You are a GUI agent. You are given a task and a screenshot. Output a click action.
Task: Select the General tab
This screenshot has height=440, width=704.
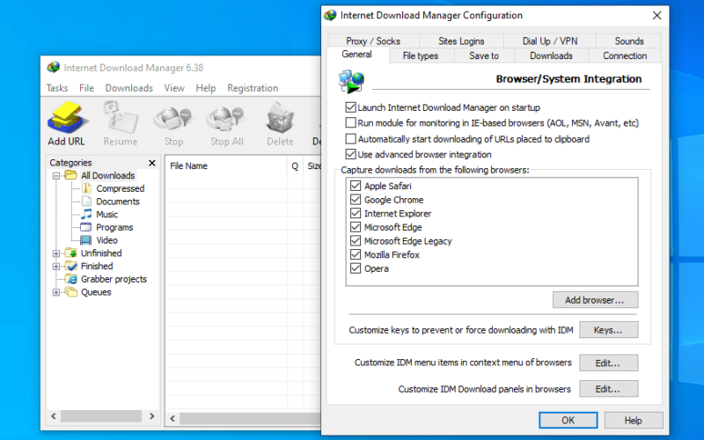pyautogui.click(x=357, y=55)
